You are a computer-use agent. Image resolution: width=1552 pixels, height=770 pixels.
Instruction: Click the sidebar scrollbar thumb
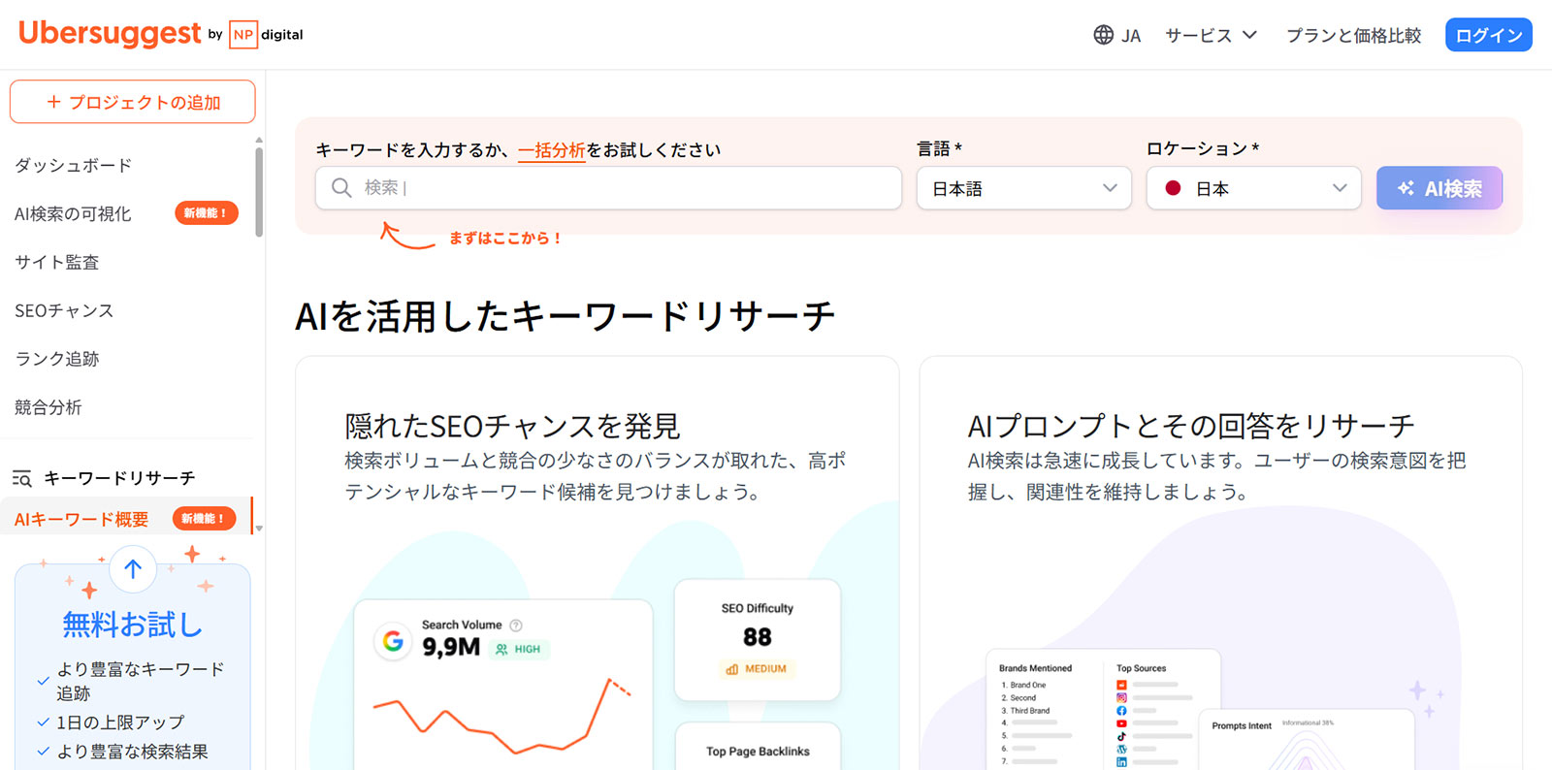tap(259, 191)
